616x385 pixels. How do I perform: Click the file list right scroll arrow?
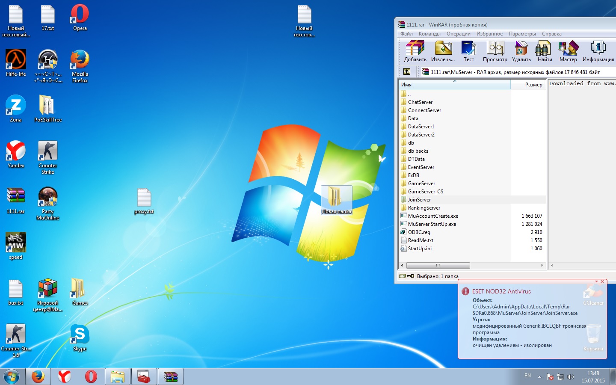542,265
